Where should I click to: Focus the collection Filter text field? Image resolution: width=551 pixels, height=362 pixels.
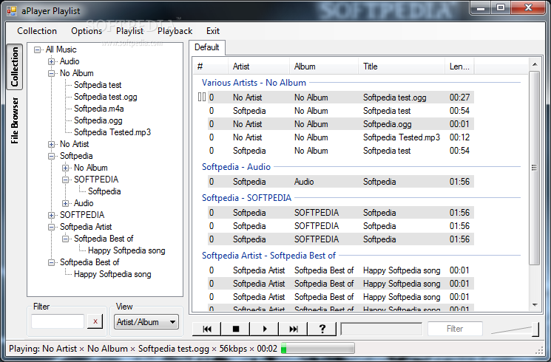point(58,321)
